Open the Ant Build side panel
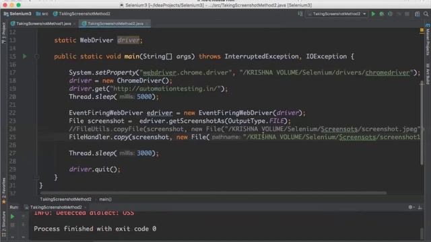This screenshot has height=242, width=431. pyautogui.click(x=428, y=74)
